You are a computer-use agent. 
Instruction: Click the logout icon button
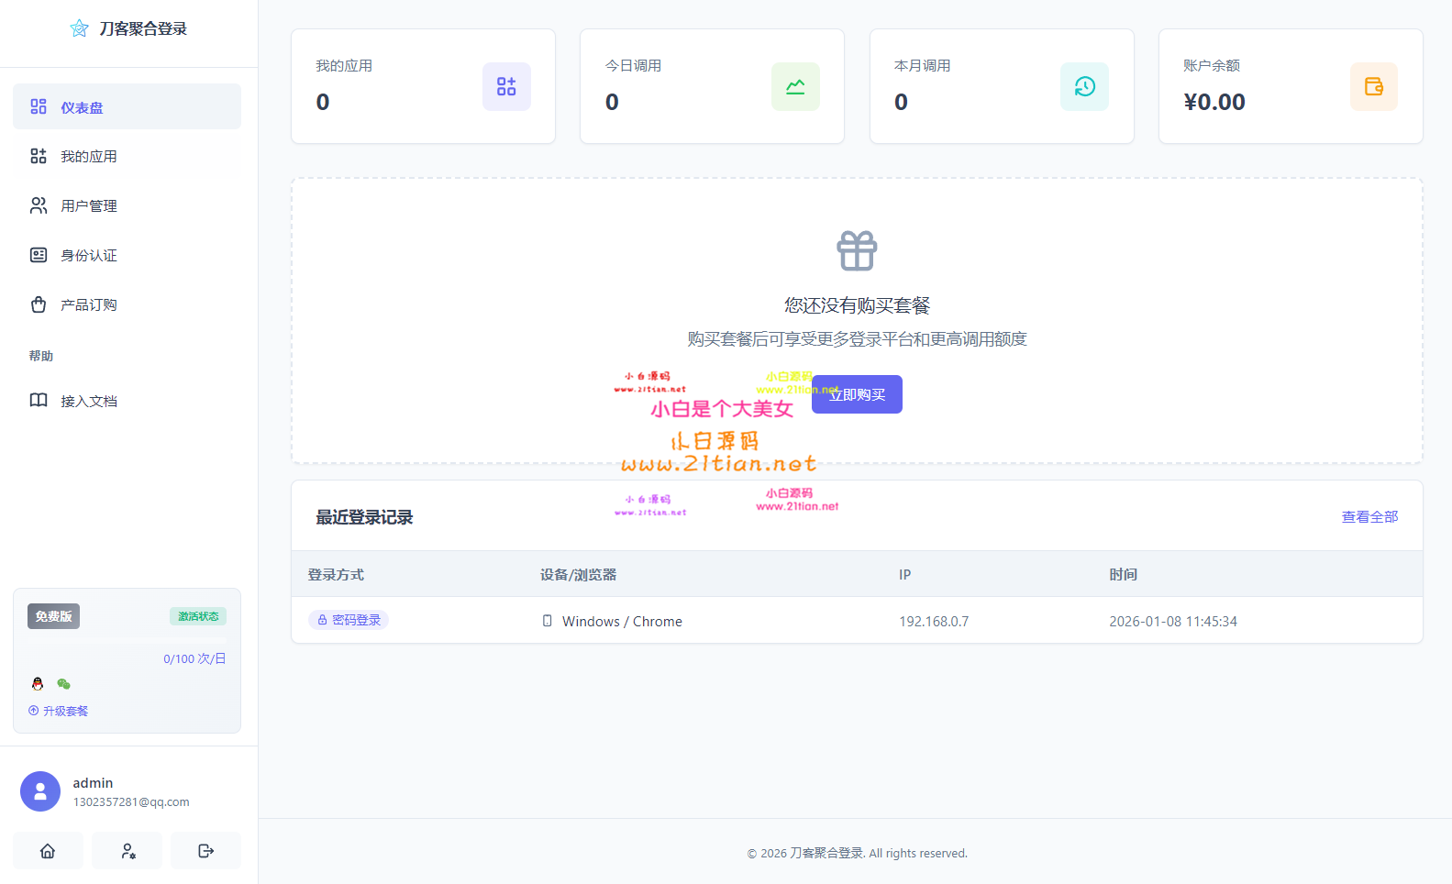[x=206, y=851]
